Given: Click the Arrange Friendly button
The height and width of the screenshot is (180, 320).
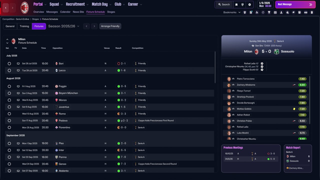Looking at the screenshot, I should [x=110, y=26].
